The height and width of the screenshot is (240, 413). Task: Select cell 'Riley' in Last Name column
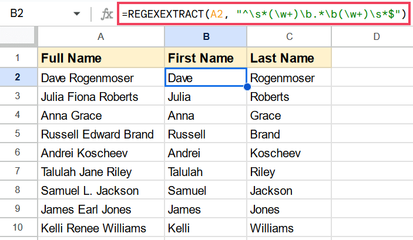289,171
